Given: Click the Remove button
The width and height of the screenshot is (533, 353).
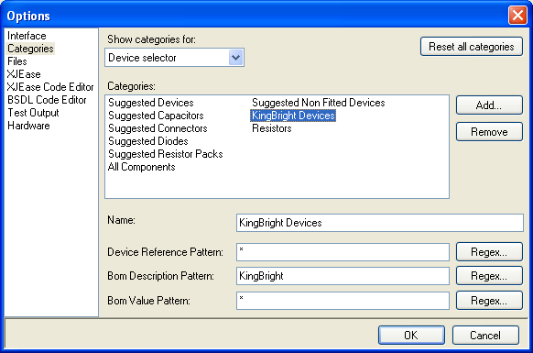Looking at the screenshot, I should point(489,132).
